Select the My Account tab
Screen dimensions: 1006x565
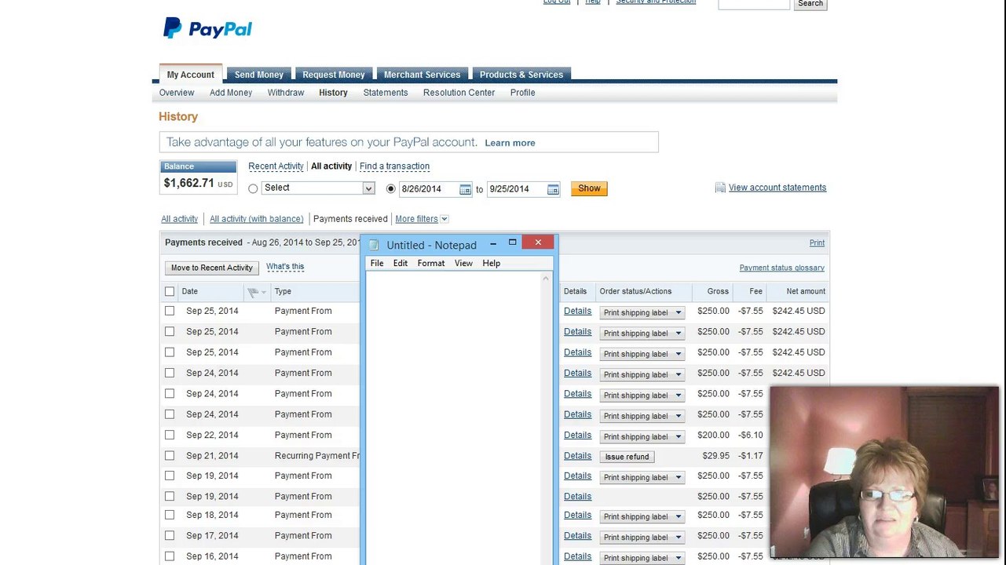[191, 74]
